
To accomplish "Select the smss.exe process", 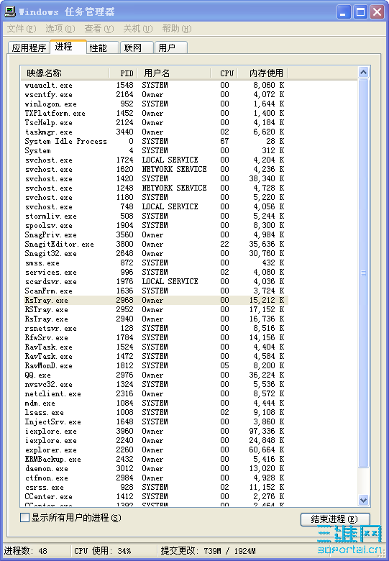I will 156,263.
